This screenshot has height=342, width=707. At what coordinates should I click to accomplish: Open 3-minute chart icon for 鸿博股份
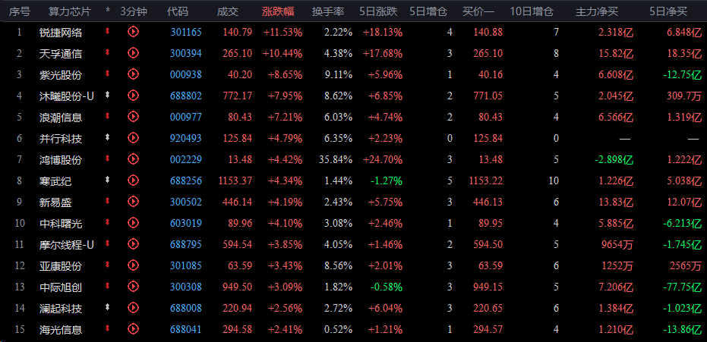pos(133,158)
